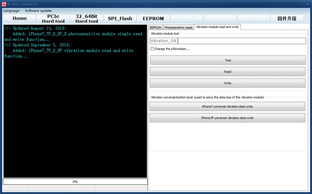This screenshot has height=194, width=312.
Task: Click the 'Vibration module tool' group label
Action: (x=165, y=34)
